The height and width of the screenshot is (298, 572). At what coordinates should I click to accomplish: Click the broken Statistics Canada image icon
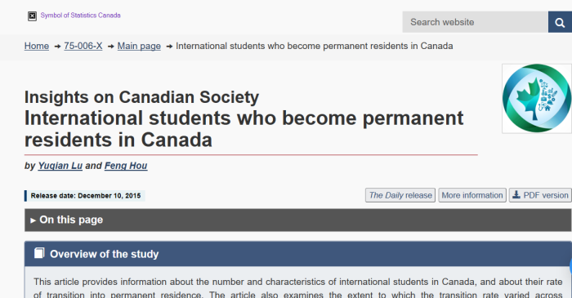click(x=32, y=16)
